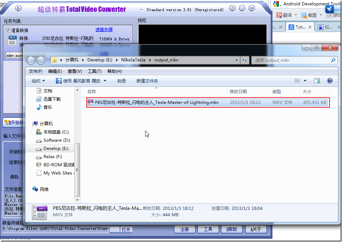Click the 注册 button

click(x=184, y=230)
